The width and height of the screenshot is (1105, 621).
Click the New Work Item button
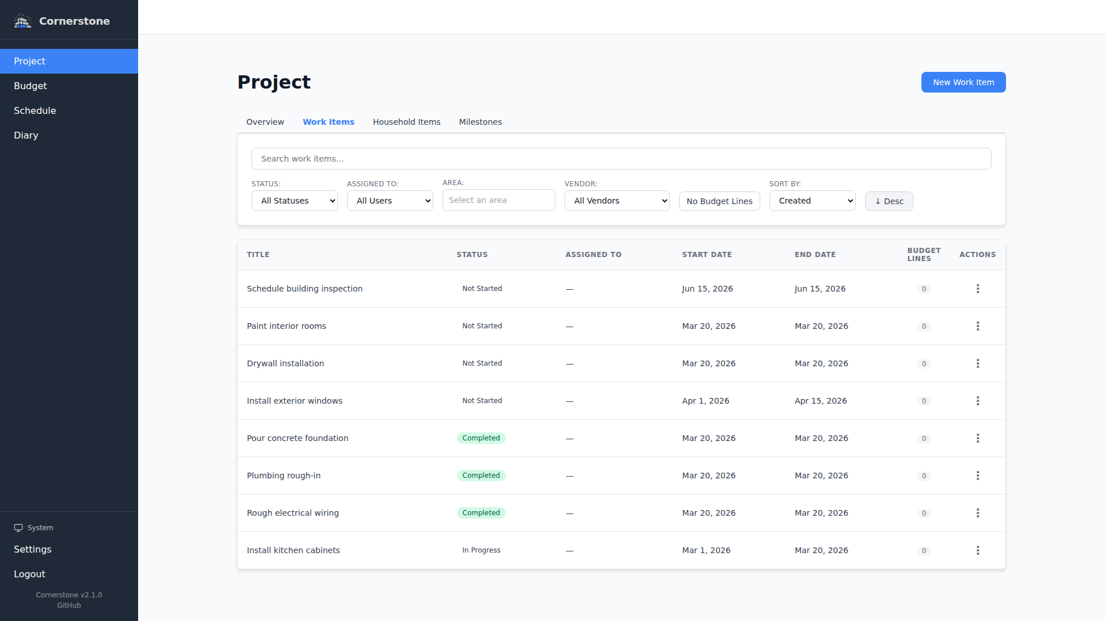pos(963,82)
